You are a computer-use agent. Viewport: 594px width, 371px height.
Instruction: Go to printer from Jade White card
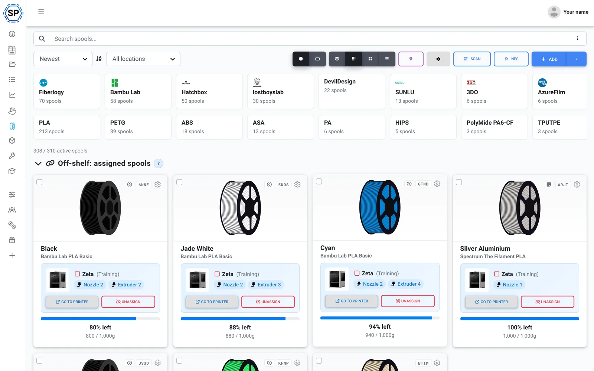(x=212, y=302)
